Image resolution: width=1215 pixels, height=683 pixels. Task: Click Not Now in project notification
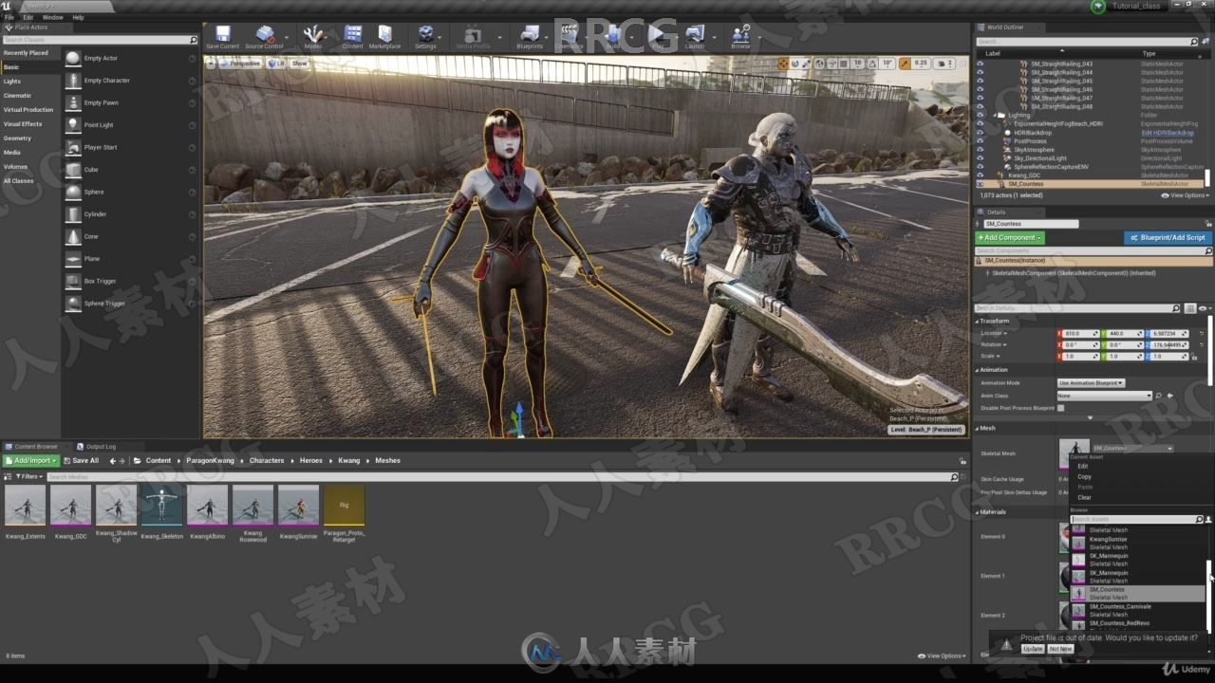click(1060, 649)
